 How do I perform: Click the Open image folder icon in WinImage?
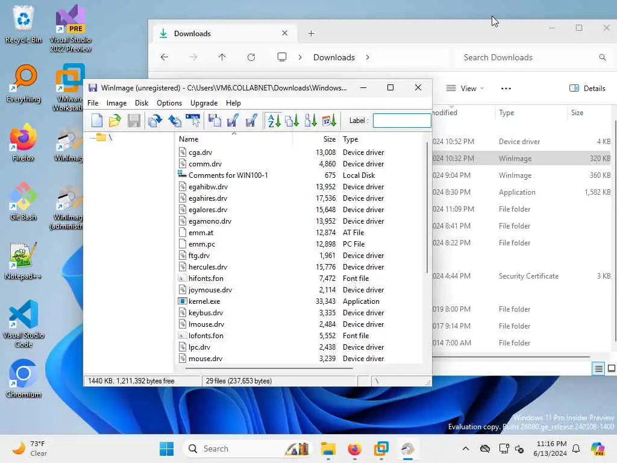tap(115, 121)
